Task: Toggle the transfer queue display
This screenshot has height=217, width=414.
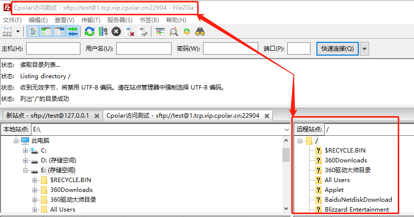Action: [x=73, y=32]
